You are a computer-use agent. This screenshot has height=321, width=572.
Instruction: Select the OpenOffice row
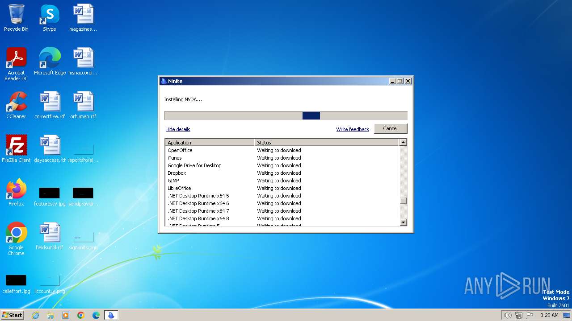[282, 150]
